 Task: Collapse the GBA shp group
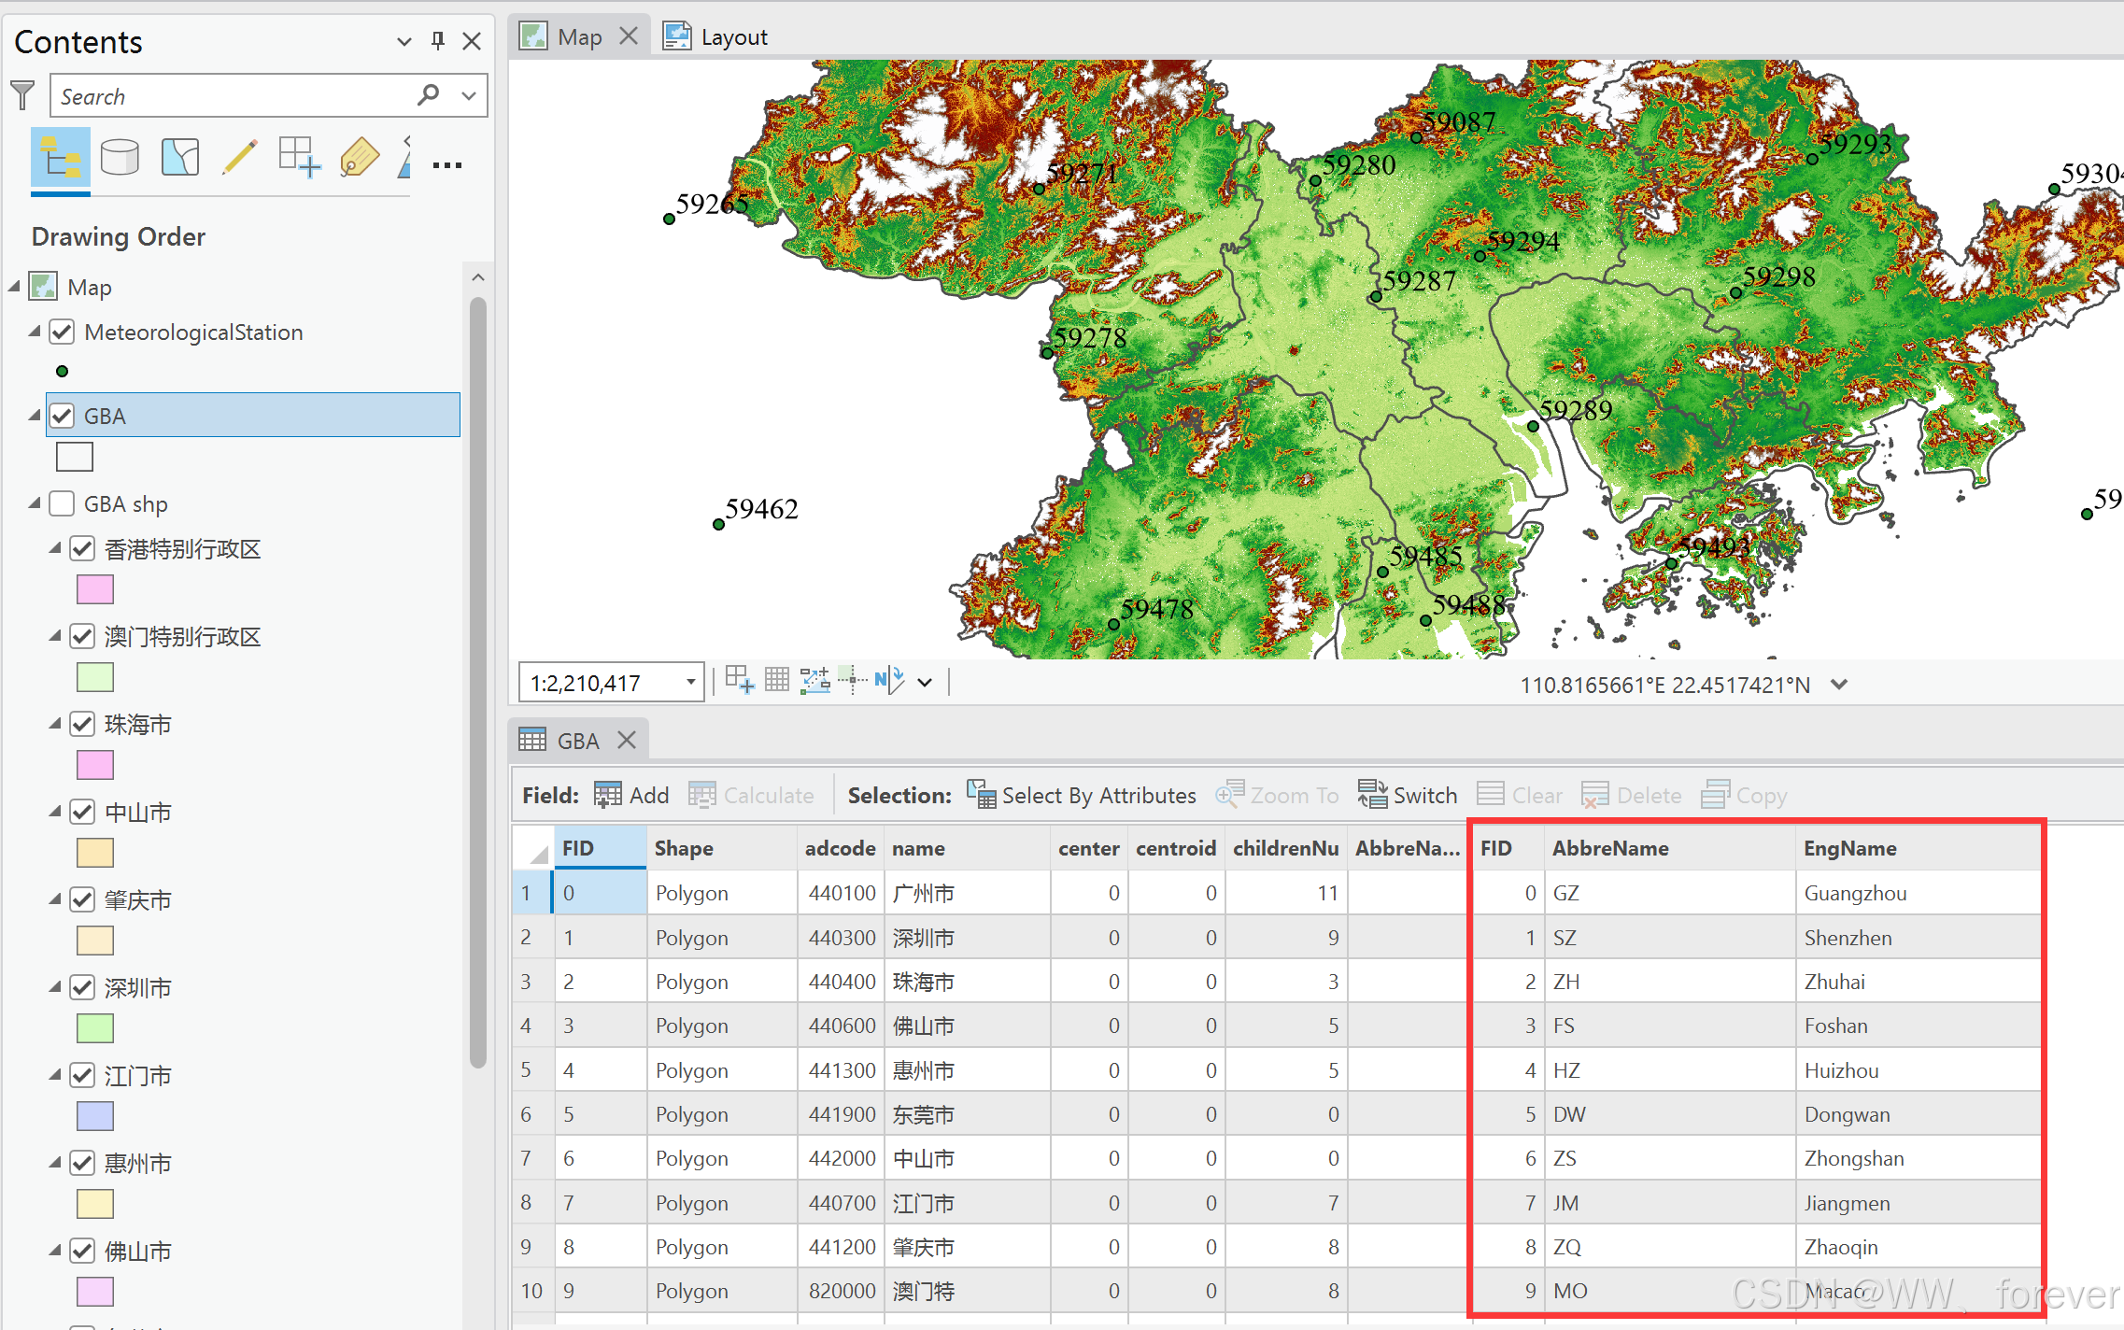point(35,503)
